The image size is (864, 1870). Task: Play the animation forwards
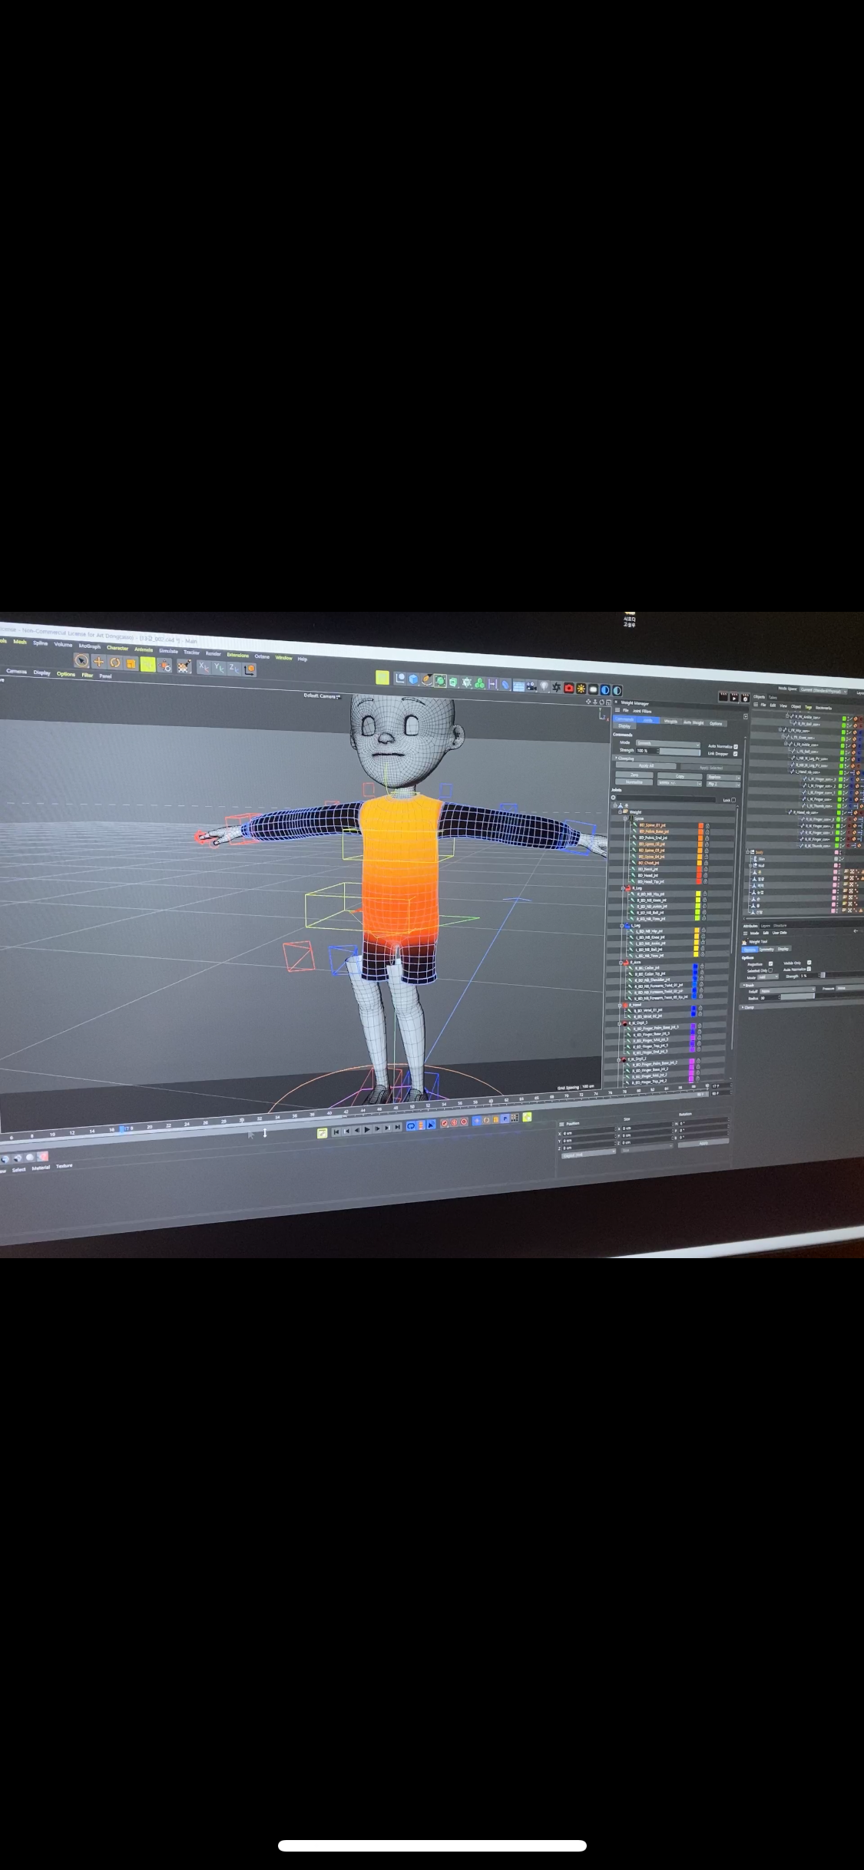367,1128
